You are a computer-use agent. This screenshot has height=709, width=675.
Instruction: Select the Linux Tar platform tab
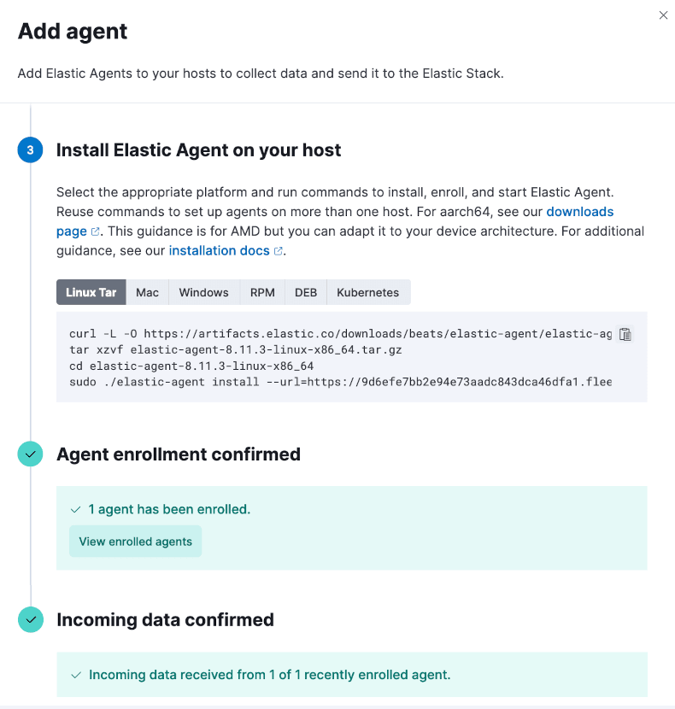pyautogui.click(x=91, y=292)
